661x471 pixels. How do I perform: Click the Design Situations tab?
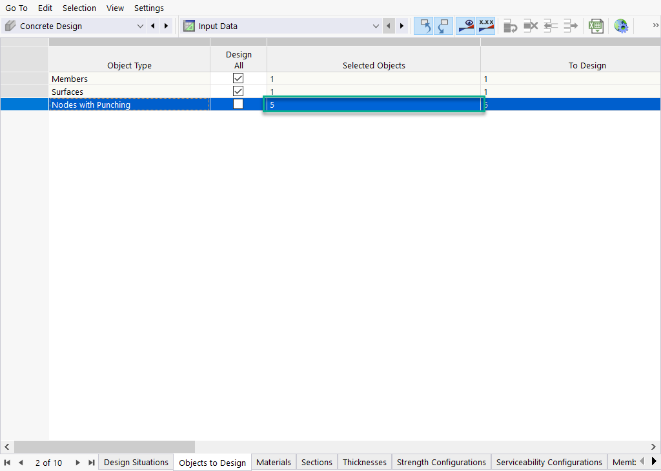coord(136,462)
